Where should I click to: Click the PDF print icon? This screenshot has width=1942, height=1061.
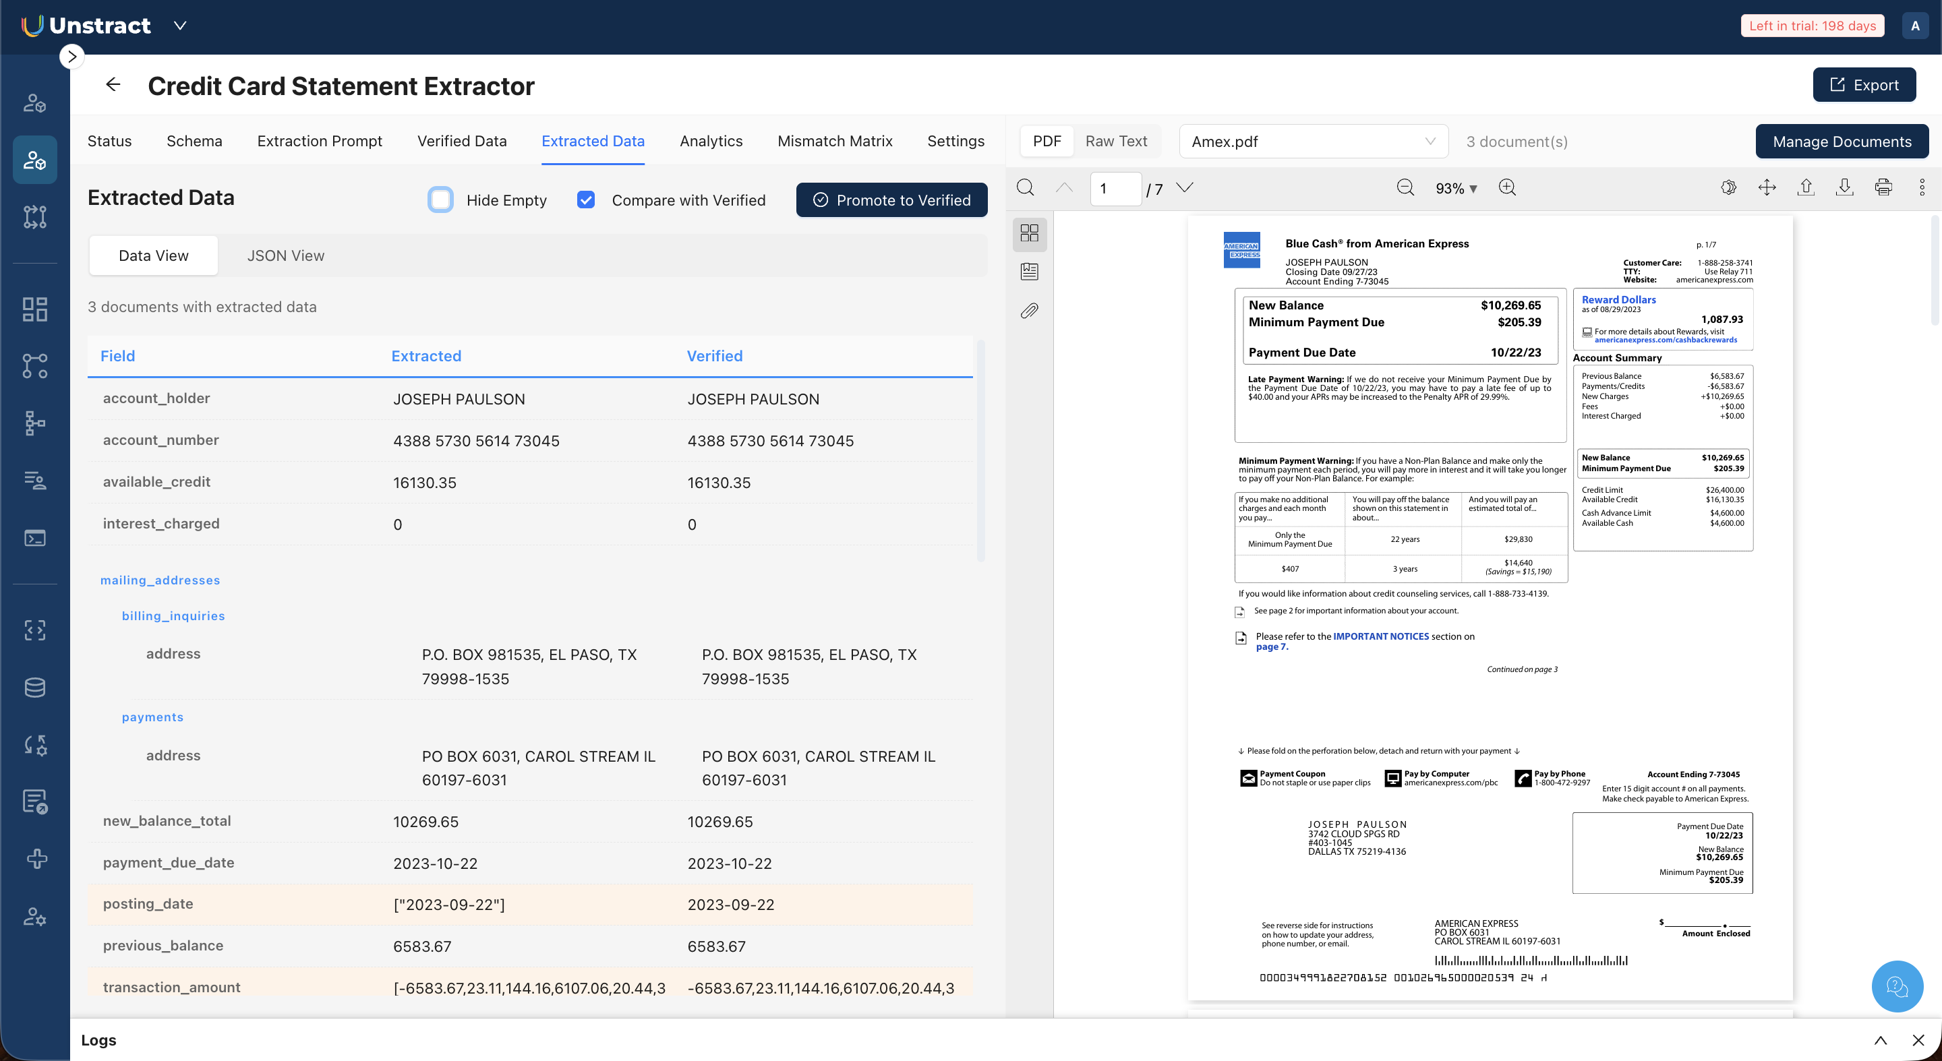(x=1883, y=187)
